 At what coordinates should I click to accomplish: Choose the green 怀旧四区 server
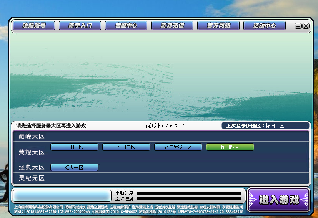(x=230, y=147)
